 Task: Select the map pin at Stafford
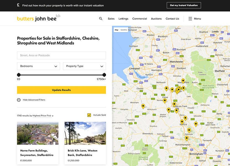click(x=182, y=122)
